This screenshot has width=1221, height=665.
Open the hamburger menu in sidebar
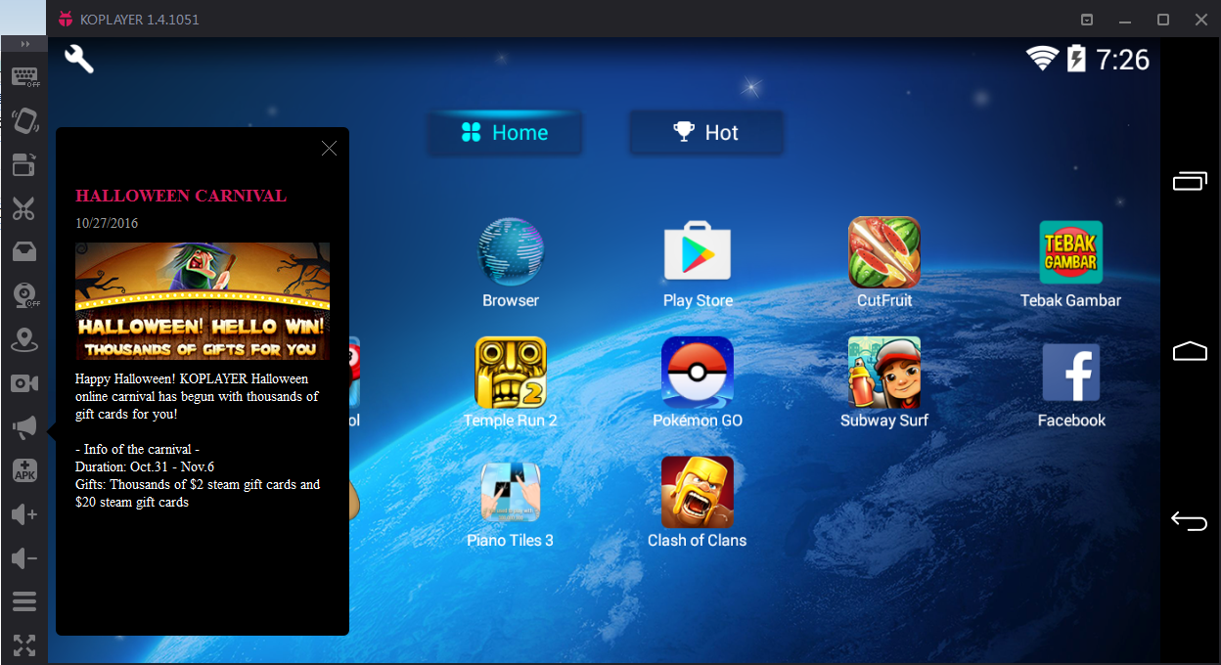click(24, 601)
